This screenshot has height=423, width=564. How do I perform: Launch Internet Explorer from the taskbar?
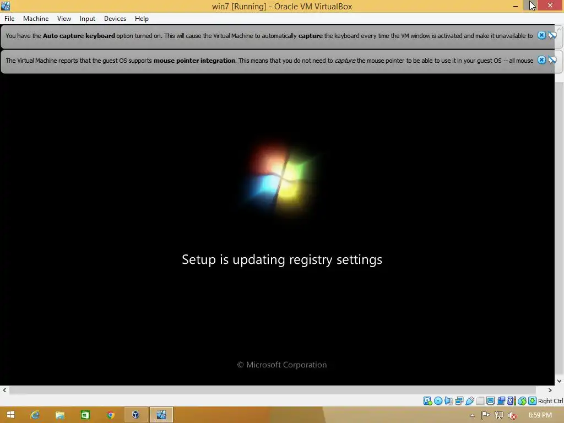click(35, 415)
